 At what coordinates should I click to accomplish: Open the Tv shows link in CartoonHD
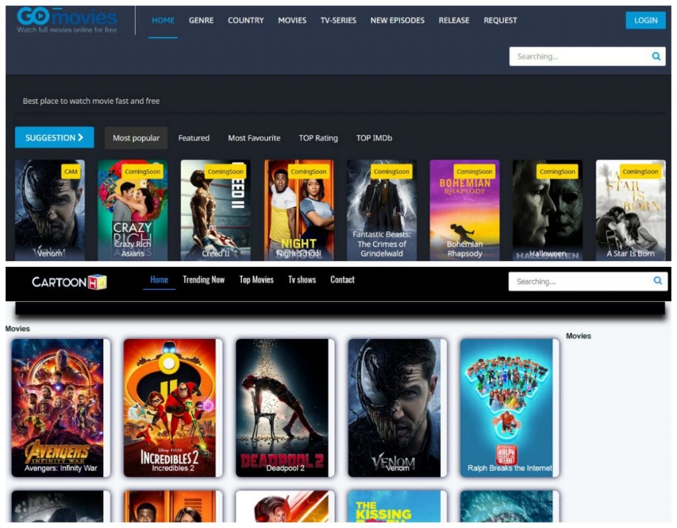pyautogui.click(x=301, y=280)
